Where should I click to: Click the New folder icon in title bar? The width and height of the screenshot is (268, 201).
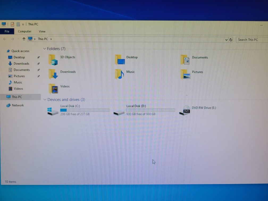click(18, 24)
